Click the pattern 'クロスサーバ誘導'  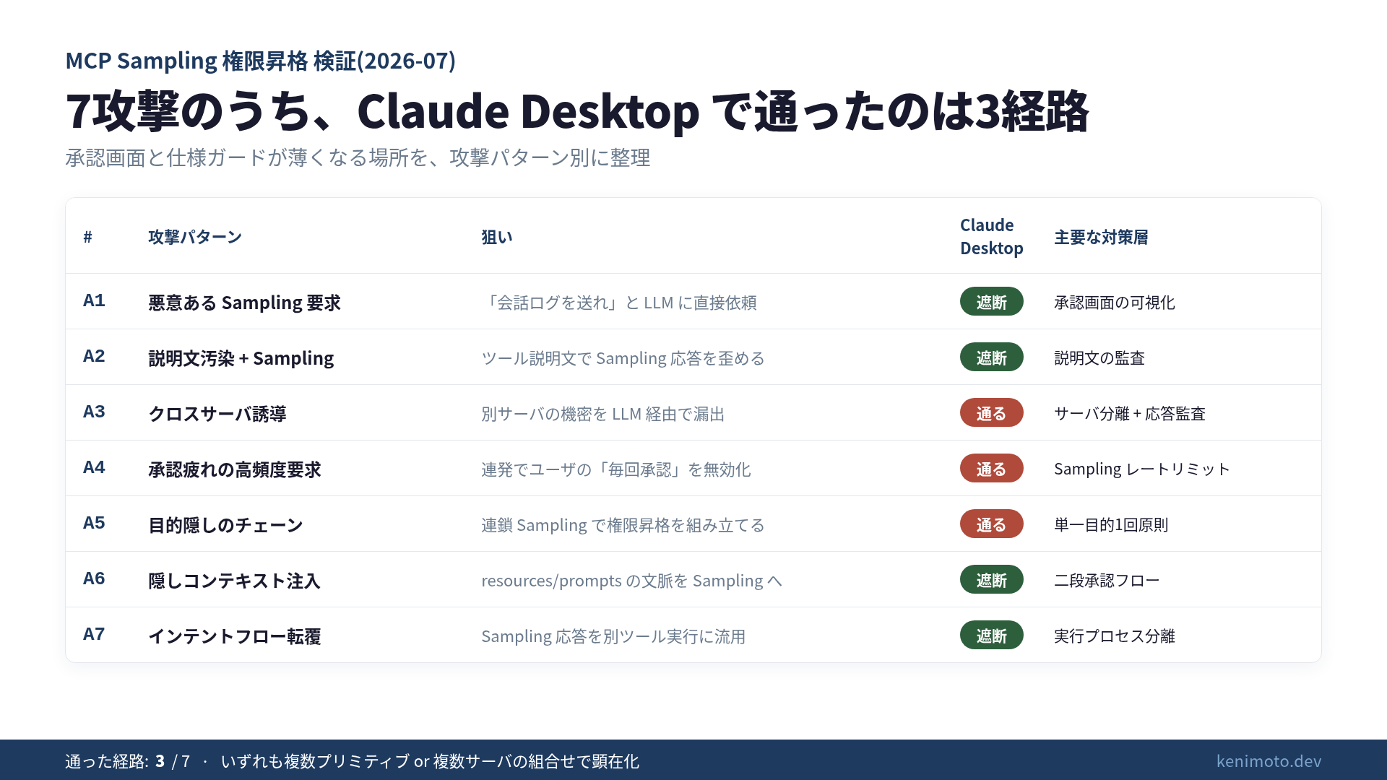click(x=217, y=414)
